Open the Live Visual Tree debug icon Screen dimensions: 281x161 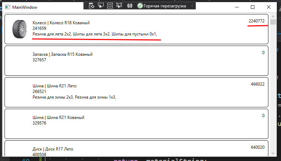pyautogui.click(x=92, y=6)
